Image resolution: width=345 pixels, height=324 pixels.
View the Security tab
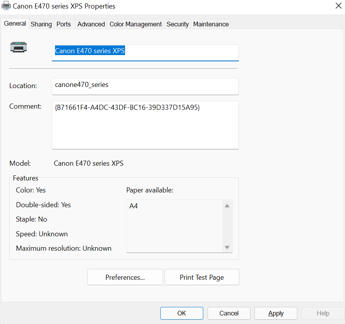178,24
